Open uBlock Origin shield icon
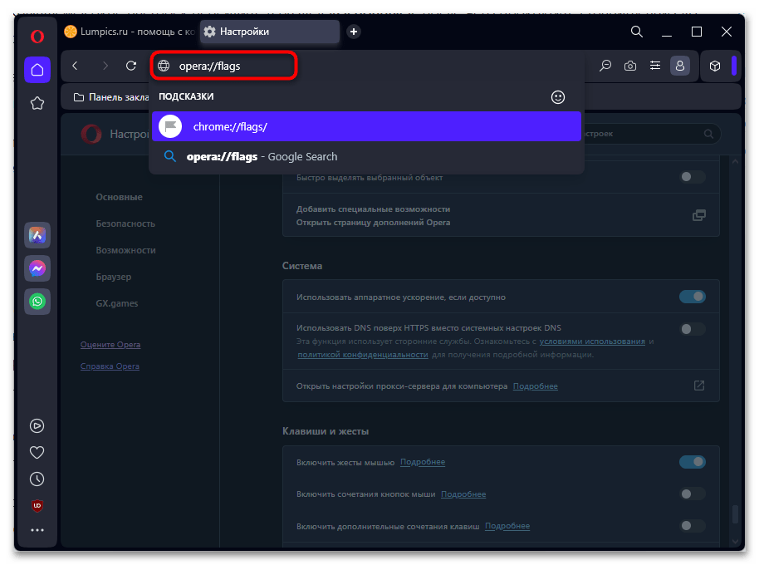The width and height of the screenshot is (759, 565). tap(37, 505)
